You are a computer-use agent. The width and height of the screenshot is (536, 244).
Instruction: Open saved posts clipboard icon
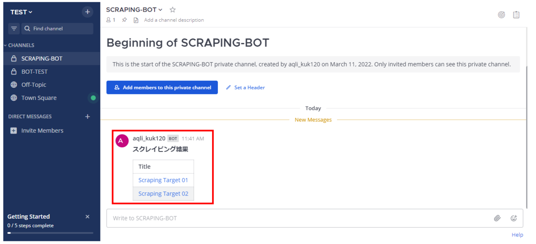[x=516, y=15]
